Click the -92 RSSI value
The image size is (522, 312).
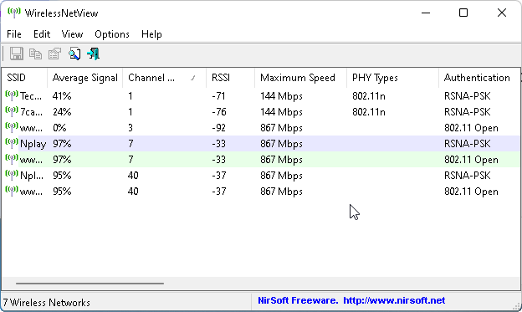point(218,128)
